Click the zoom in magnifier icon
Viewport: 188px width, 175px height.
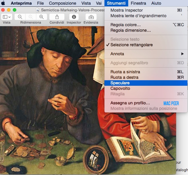coord(41,17)
